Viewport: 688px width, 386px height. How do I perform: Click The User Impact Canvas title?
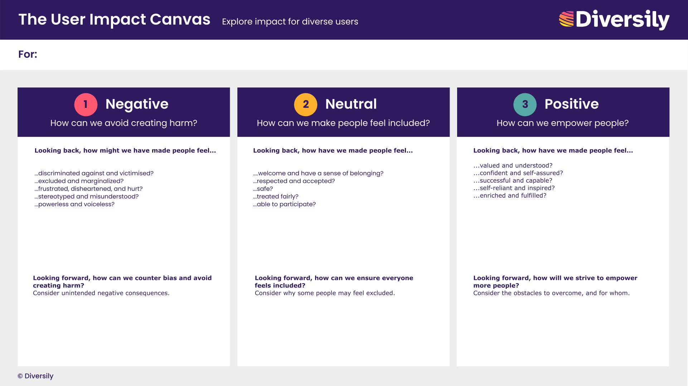[114, 20]
